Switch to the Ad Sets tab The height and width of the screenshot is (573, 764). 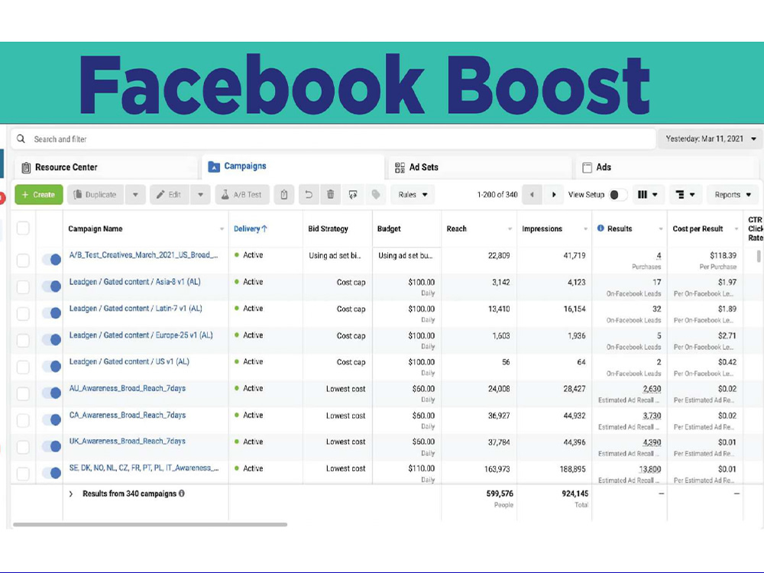[480, 167]
